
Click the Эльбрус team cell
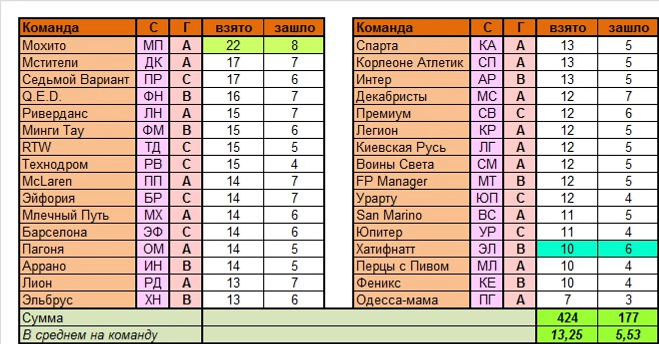(x=77, y=300)
